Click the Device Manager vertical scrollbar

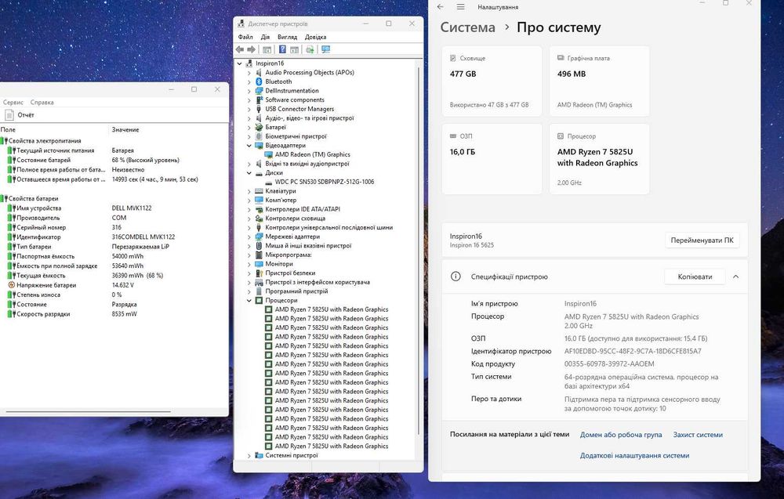(x=419, y=250)
